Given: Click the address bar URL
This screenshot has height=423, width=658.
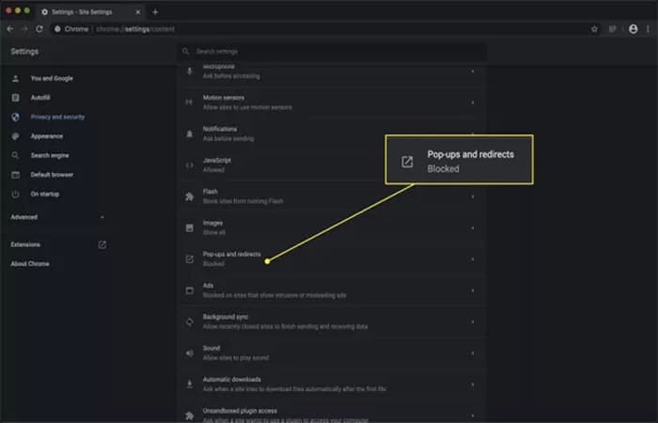Looking at the screenshot, I should pos(135,29).
